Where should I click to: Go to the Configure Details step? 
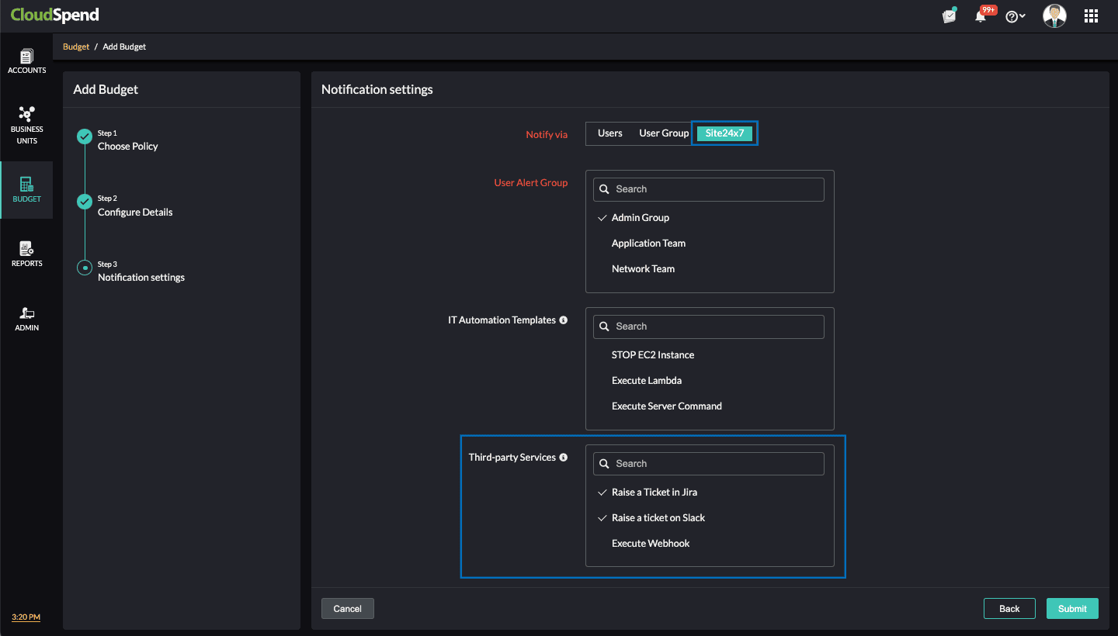(x=135, y=212)
